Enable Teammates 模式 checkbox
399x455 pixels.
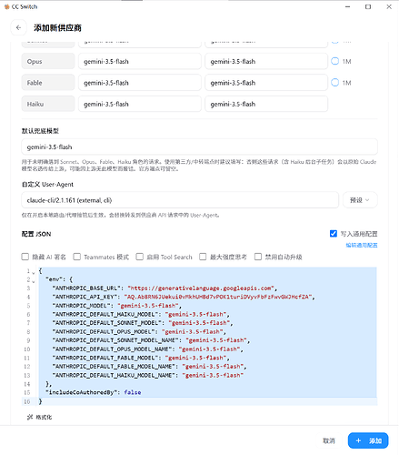(77, 257)
